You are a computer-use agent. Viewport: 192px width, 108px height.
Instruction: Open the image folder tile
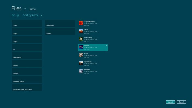coord(27,64)
